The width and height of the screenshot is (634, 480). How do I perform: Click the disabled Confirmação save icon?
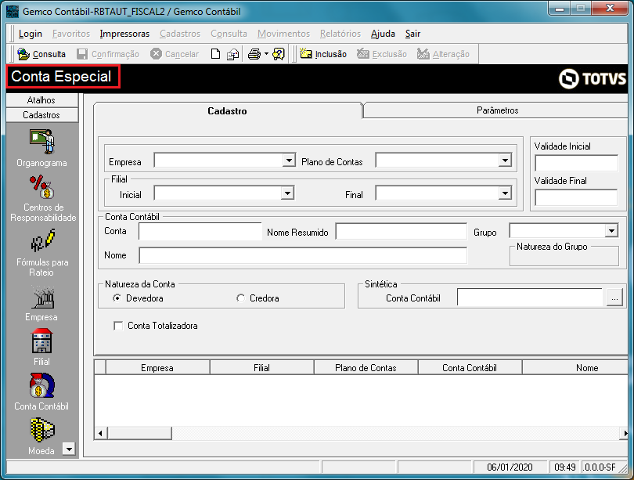[x=82, y=54]
